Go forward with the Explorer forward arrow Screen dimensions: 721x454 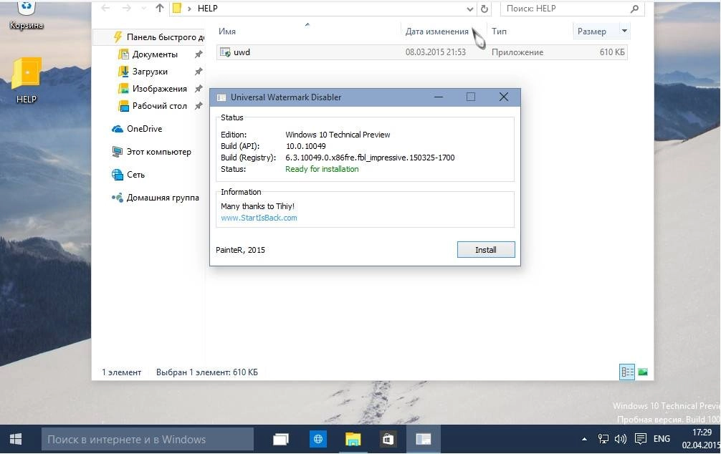pos(127,9)
